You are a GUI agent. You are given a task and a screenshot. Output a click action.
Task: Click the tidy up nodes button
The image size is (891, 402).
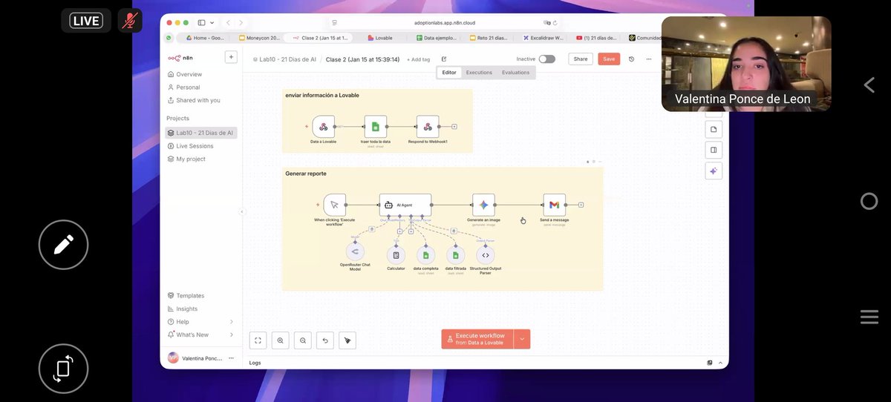pyautogui.click(x=347, y=340)
